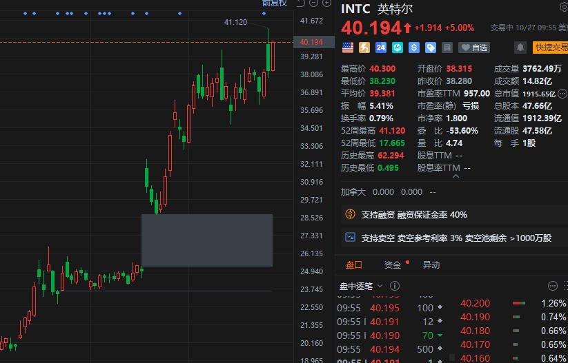Click the blue 24-hour trading badge
Screen dimensions: 568x363
[x=381, y=48]
